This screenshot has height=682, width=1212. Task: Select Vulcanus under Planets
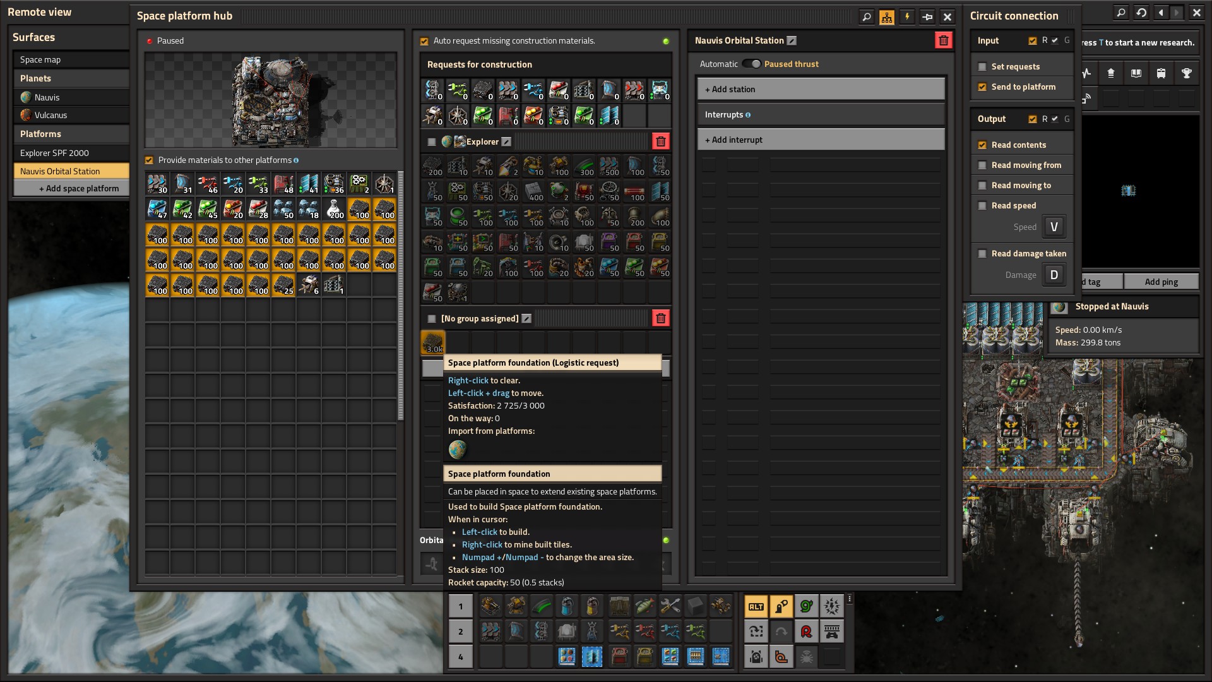pos(71,115)
